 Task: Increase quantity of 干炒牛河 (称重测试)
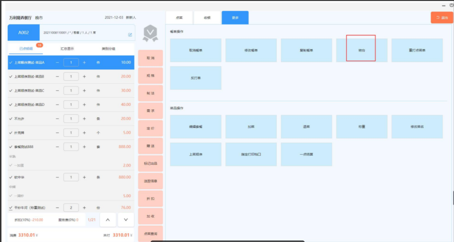pos(84,208)
